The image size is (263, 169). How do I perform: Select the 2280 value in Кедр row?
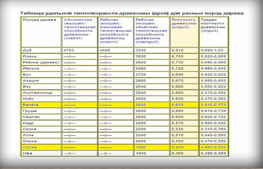(141, 123)
